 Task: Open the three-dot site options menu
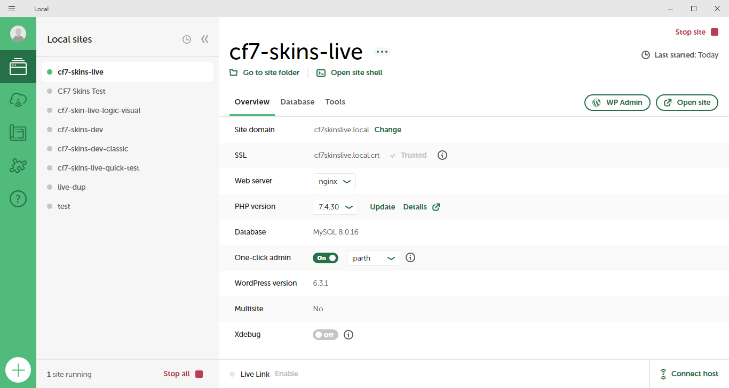click(382, 52)
